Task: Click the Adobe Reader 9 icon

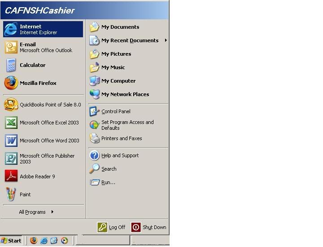Action: [11, 176]
